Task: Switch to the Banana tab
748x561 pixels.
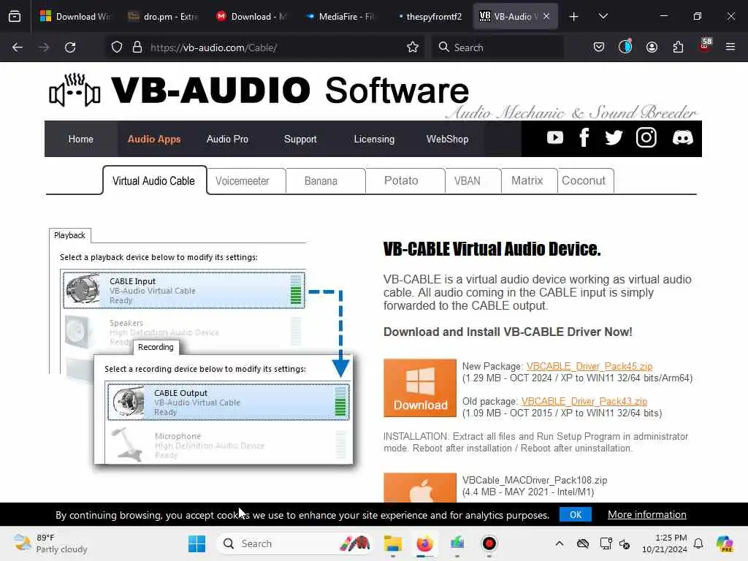Action: pyautogui.click(x=325, y=181)
